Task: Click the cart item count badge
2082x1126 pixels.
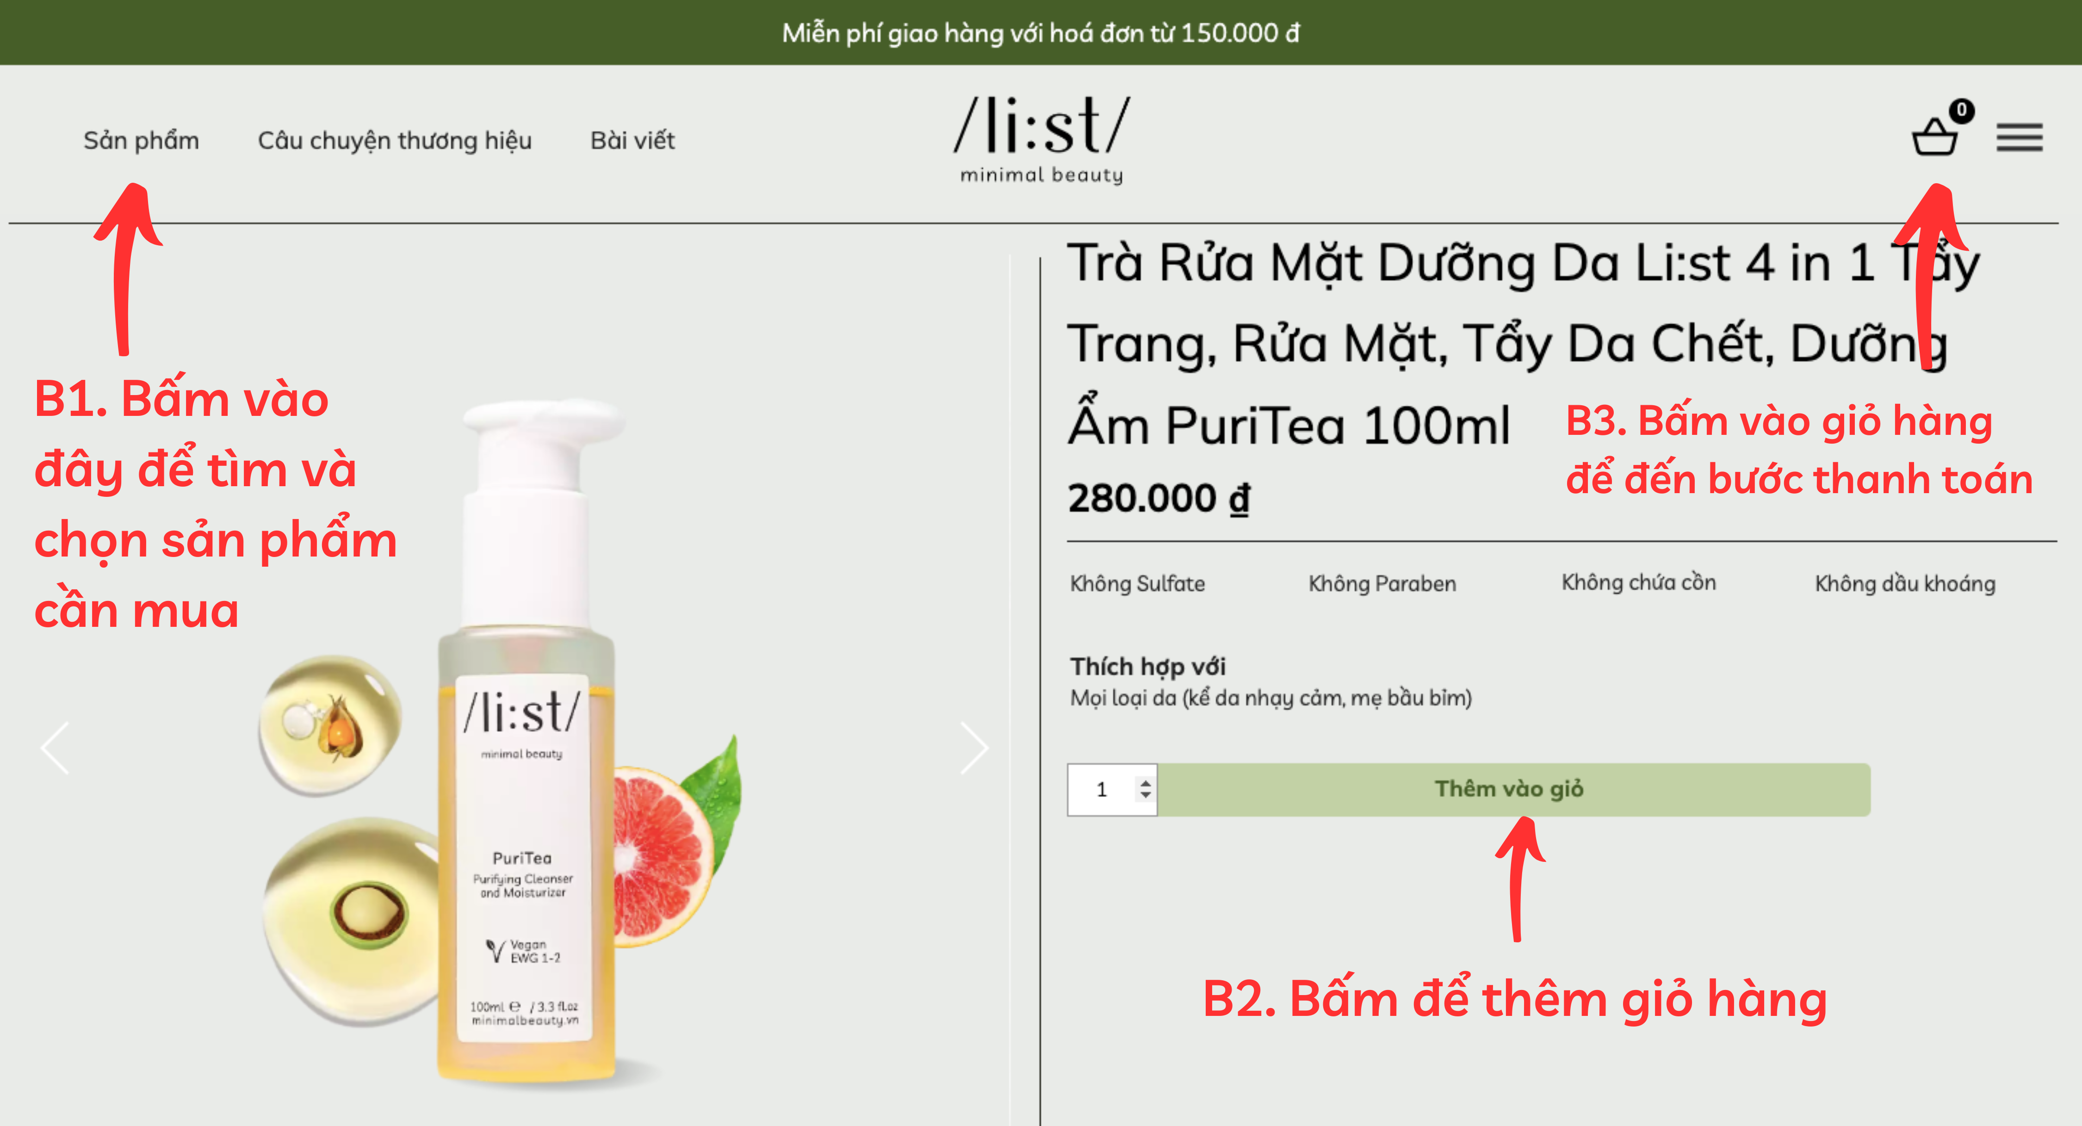Action: tap(1961, 110)
